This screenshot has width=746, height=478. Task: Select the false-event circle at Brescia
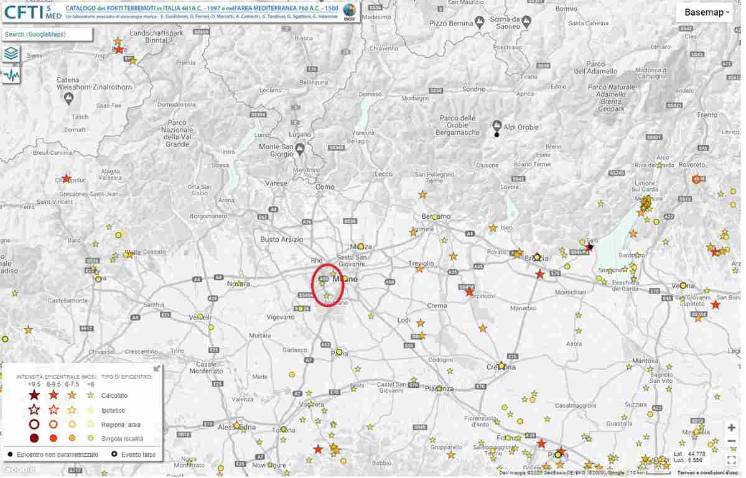coord(537,257)
